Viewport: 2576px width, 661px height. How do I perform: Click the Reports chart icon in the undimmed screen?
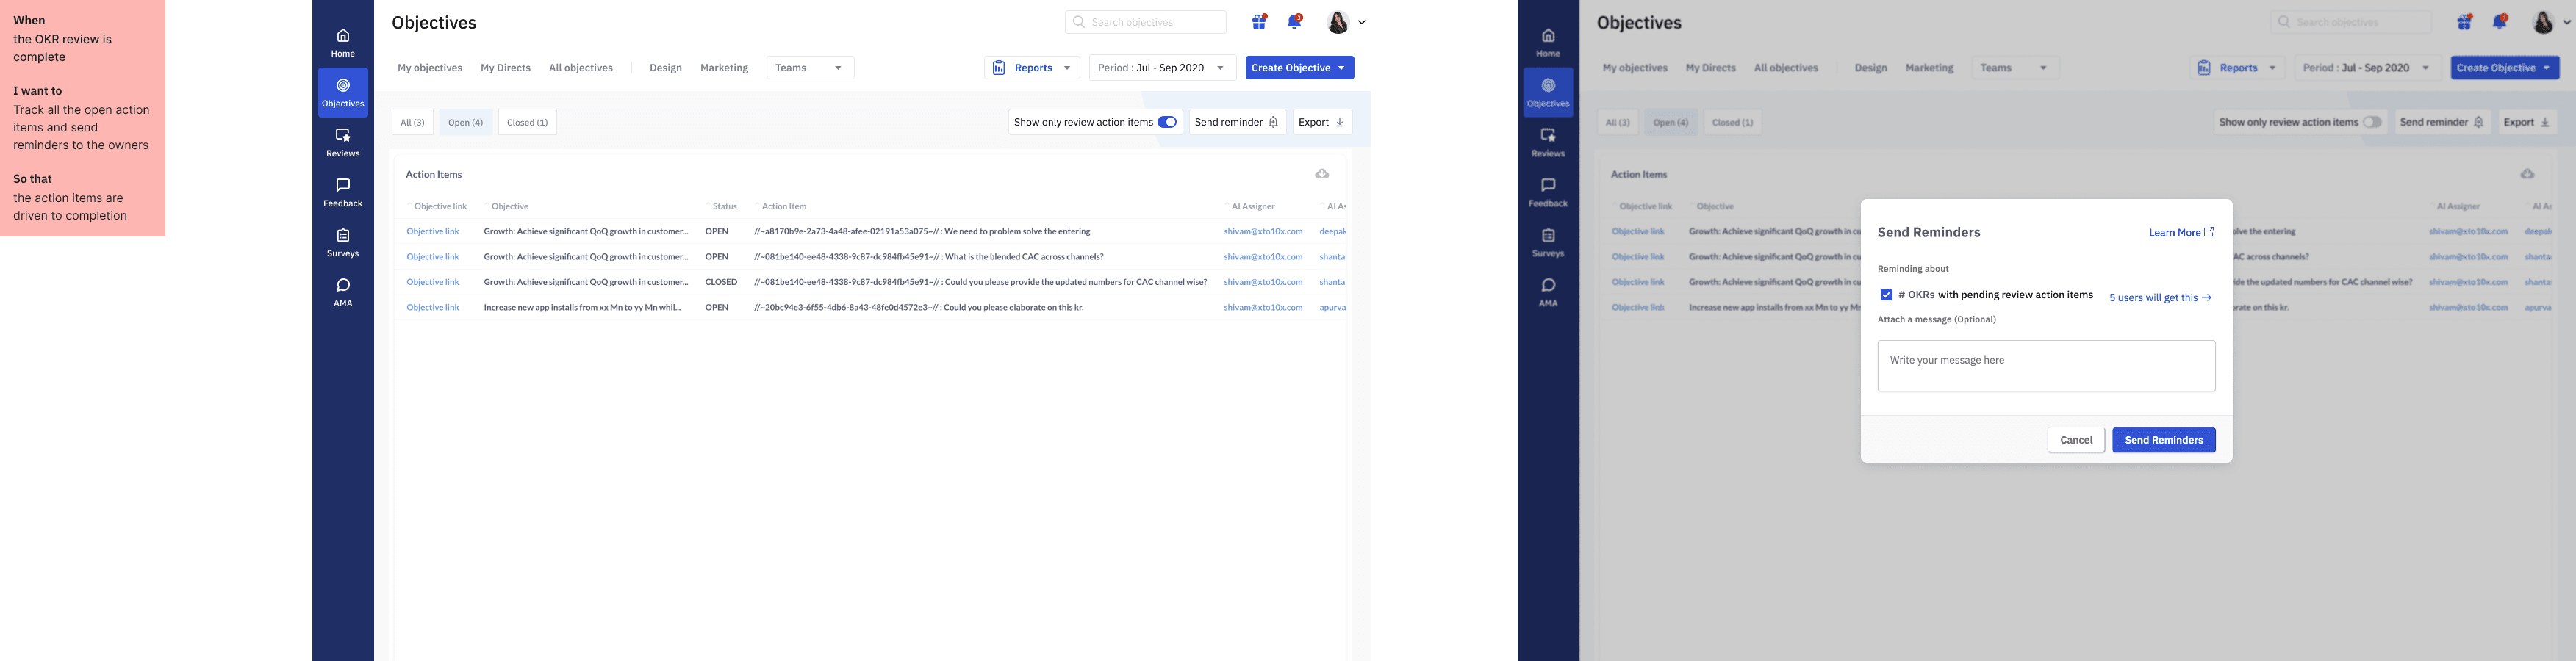[x=998, y=68]
